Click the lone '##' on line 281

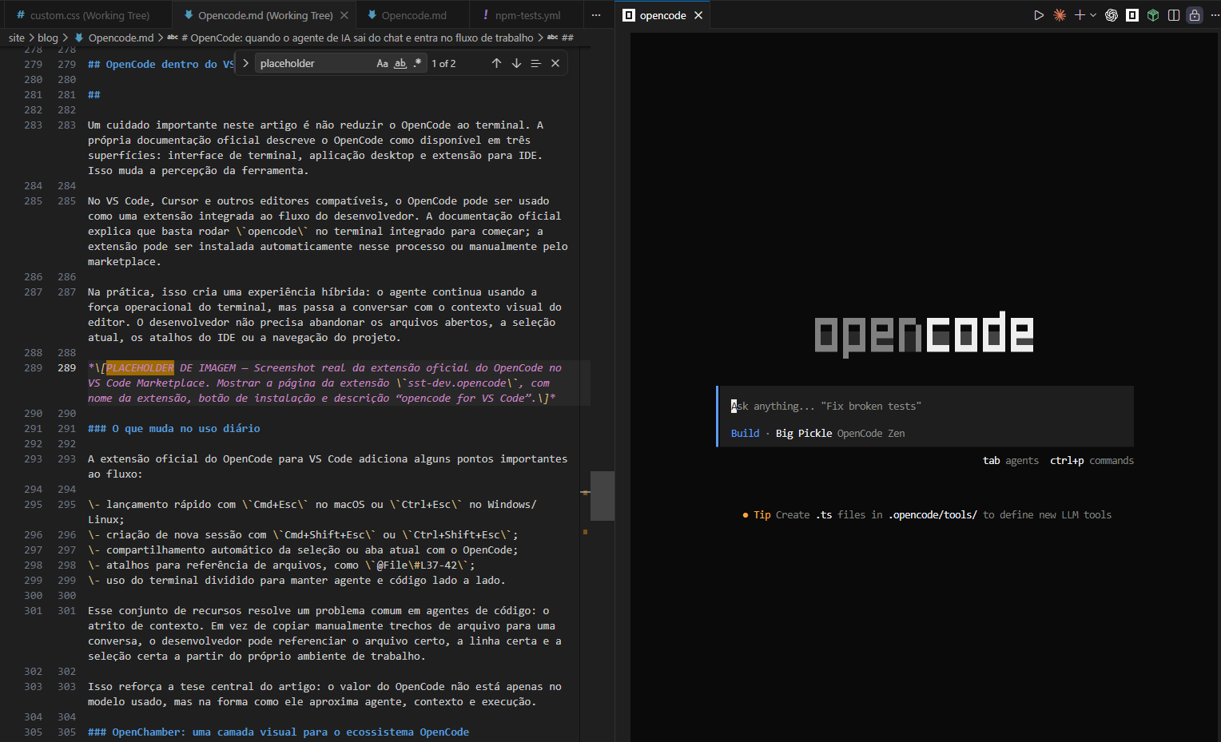coord(93,94)
